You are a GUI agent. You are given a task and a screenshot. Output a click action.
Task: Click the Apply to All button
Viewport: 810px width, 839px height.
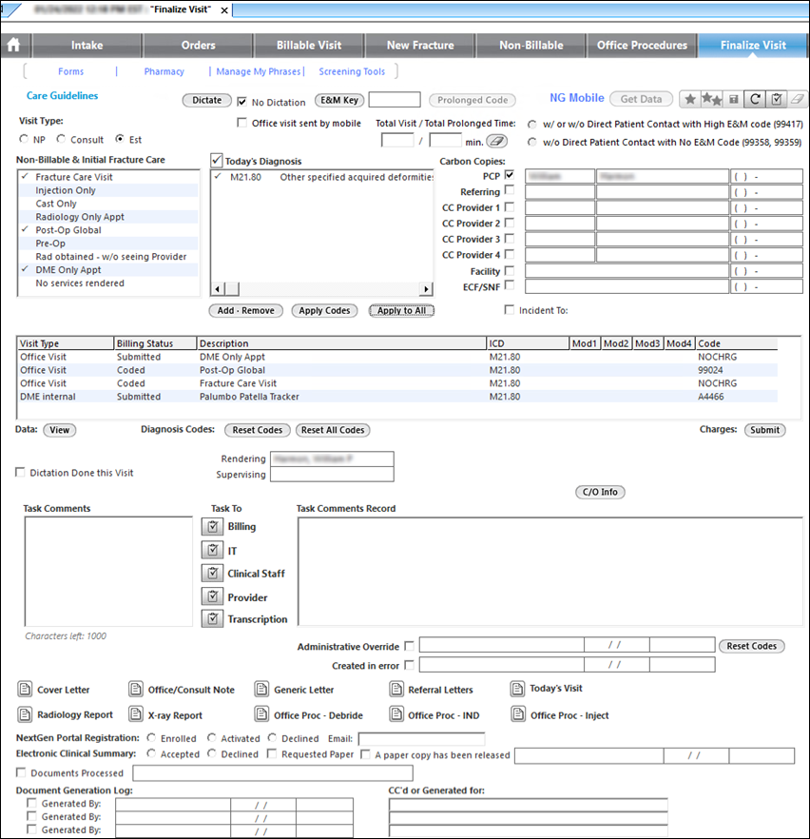401,310
